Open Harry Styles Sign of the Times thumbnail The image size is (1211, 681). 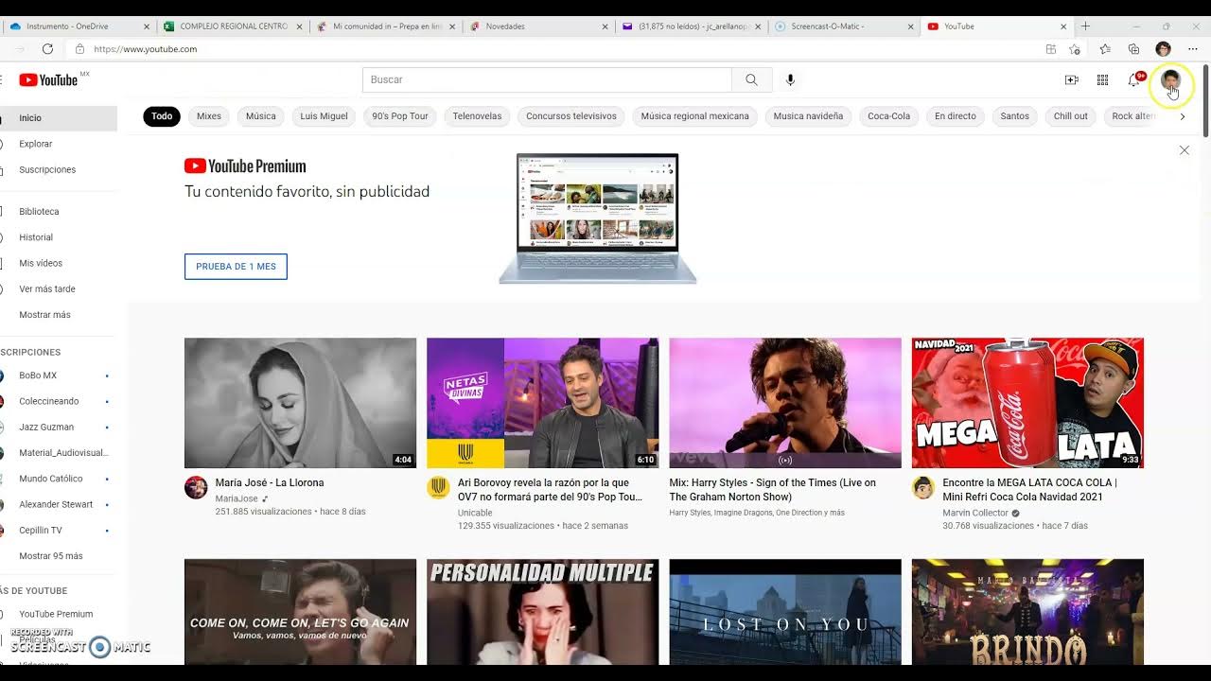pyautogui.click(x=785, y=403)
